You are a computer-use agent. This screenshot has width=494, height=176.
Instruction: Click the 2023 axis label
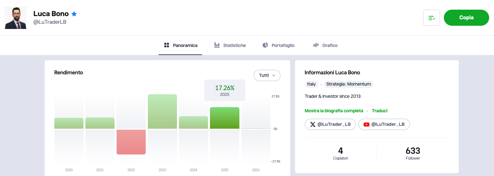click(162, 170)
